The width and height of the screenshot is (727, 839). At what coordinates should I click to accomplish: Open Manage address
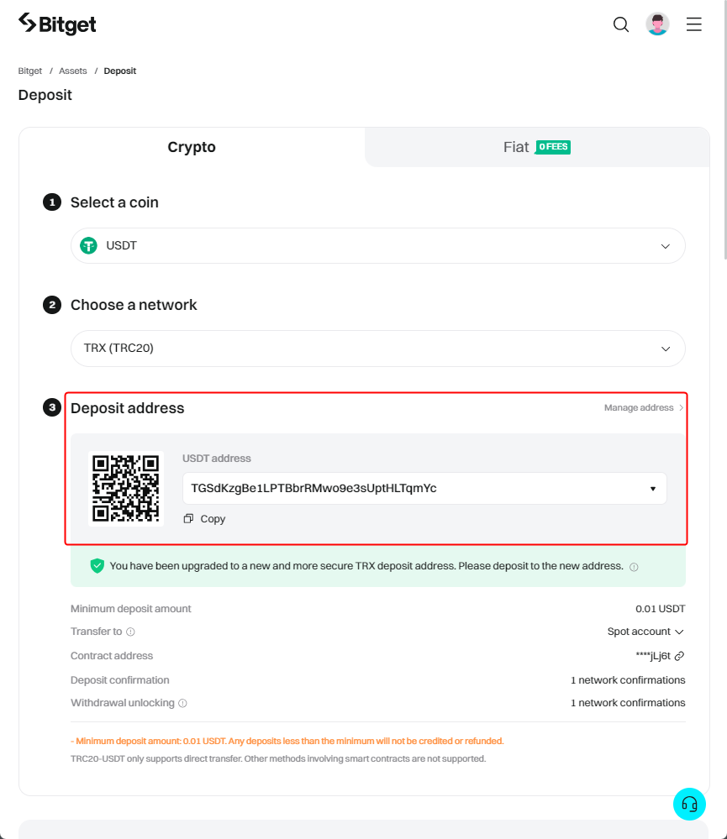point(641,407)
